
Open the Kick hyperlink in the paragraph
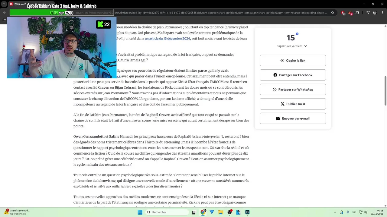coord(118,76)
